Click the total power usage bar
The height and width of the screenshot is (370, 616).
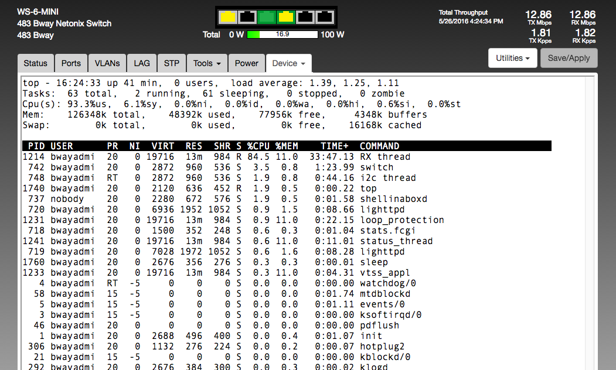pyautogui.click(x=283, y=35)
